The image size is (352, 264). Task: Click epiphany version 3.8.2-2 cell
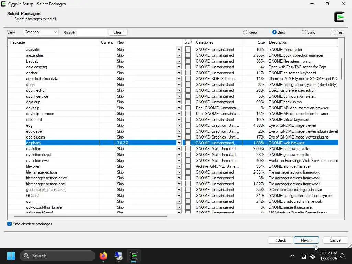click(x=145, y=143)
